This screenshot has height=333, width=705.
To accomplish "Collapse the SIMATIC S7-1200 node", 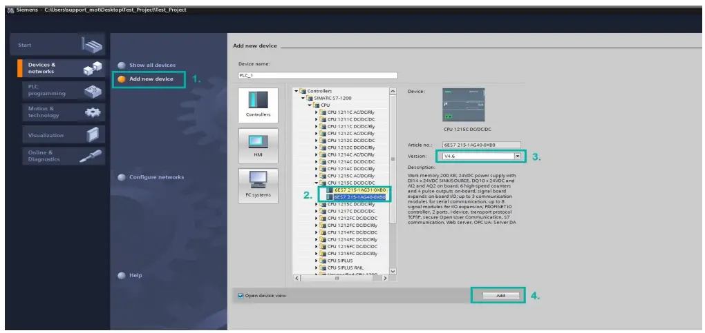I will click(303, 98).
